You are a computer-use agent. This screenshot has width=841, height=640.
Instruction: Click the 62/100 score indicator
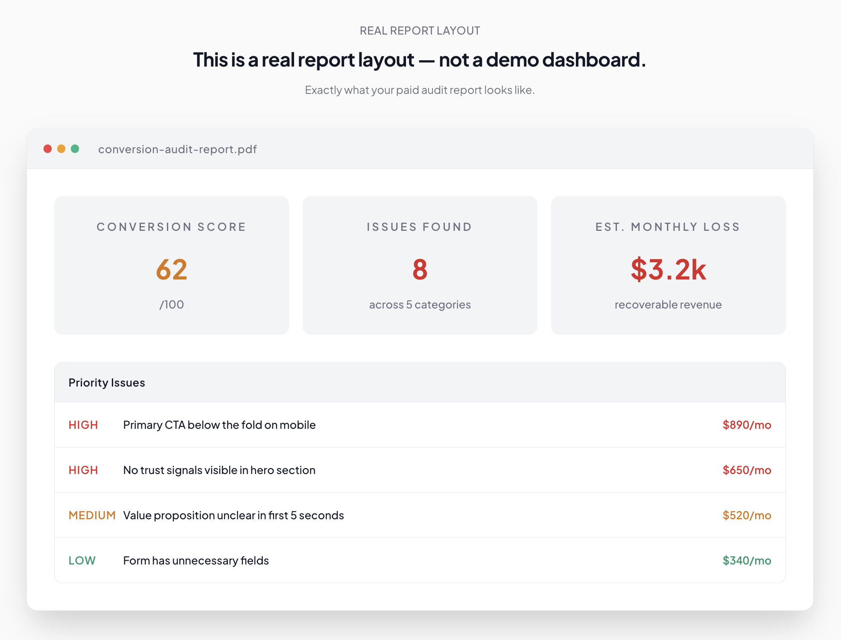[x=172, y=269]
